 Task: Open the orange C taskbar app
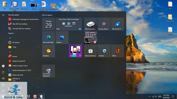[x=35, y=97]
